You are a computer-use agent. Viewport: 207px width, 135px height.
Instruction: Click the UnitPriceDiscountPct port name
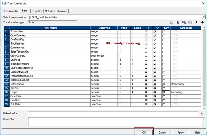coord(22,68)
